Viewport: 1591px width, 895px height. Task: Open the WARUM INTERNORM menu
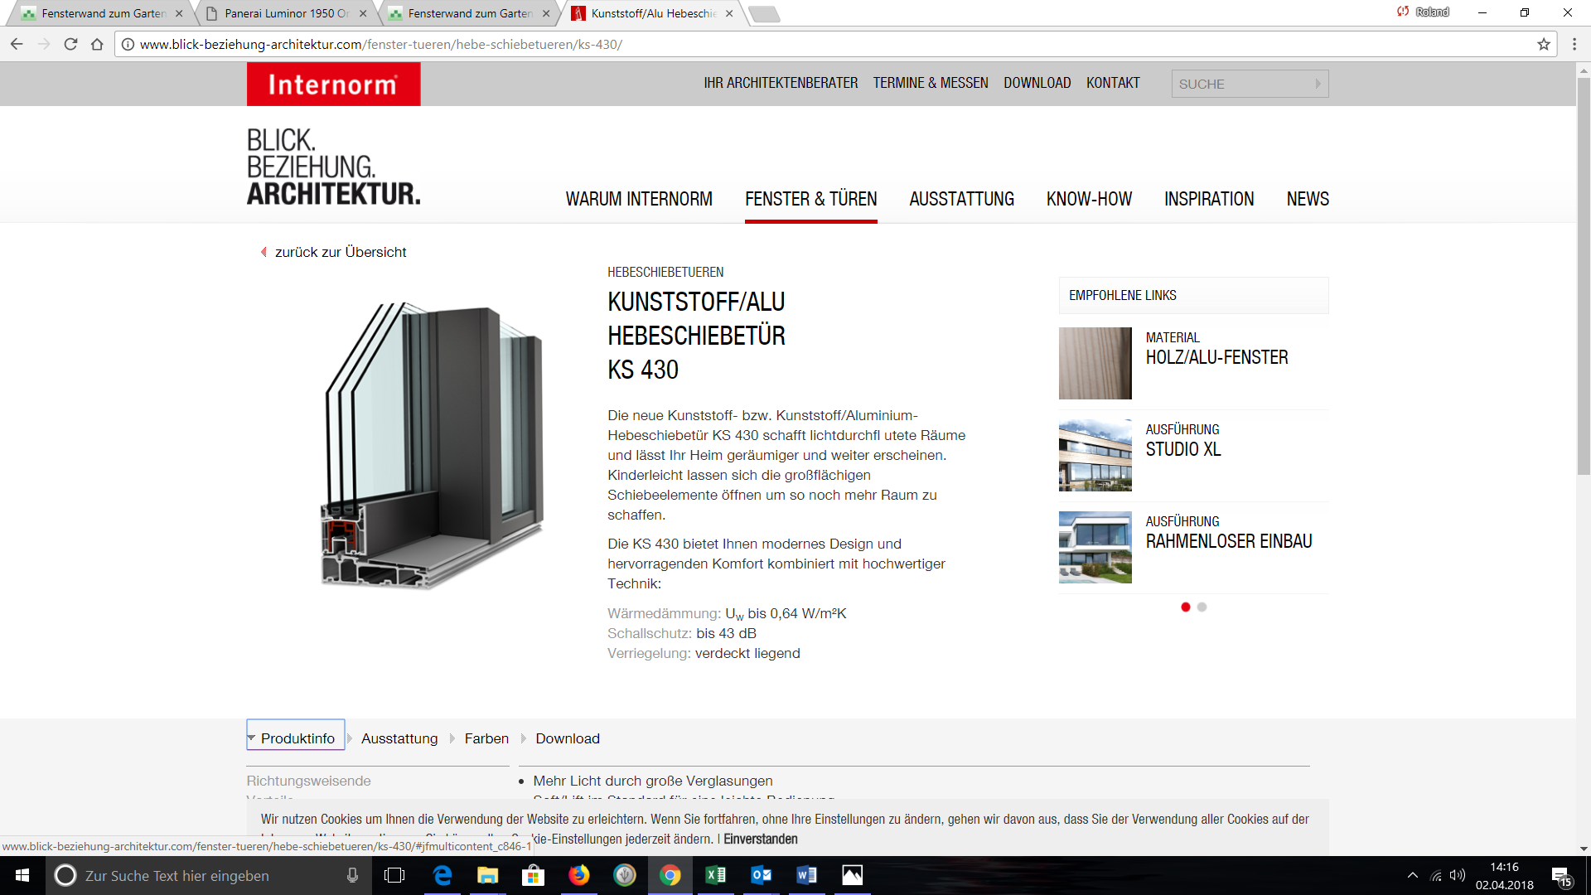tap(639, 199)
